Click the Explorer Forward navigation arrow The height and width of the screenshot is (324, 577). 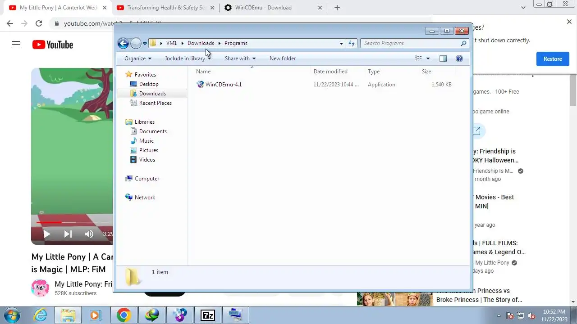pyautogui.click(x=136, y=43)
